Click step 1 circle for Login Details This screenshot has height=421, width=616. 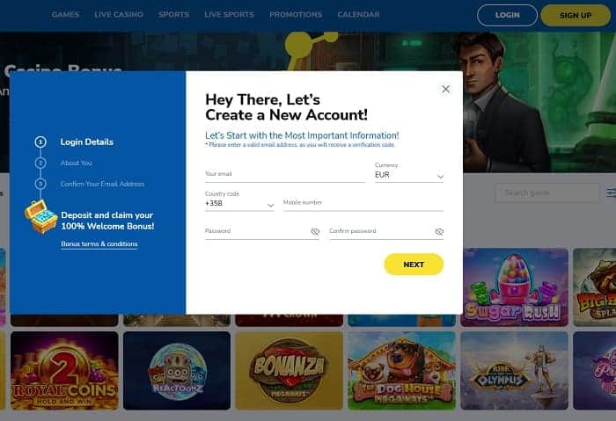click(40, 142)
